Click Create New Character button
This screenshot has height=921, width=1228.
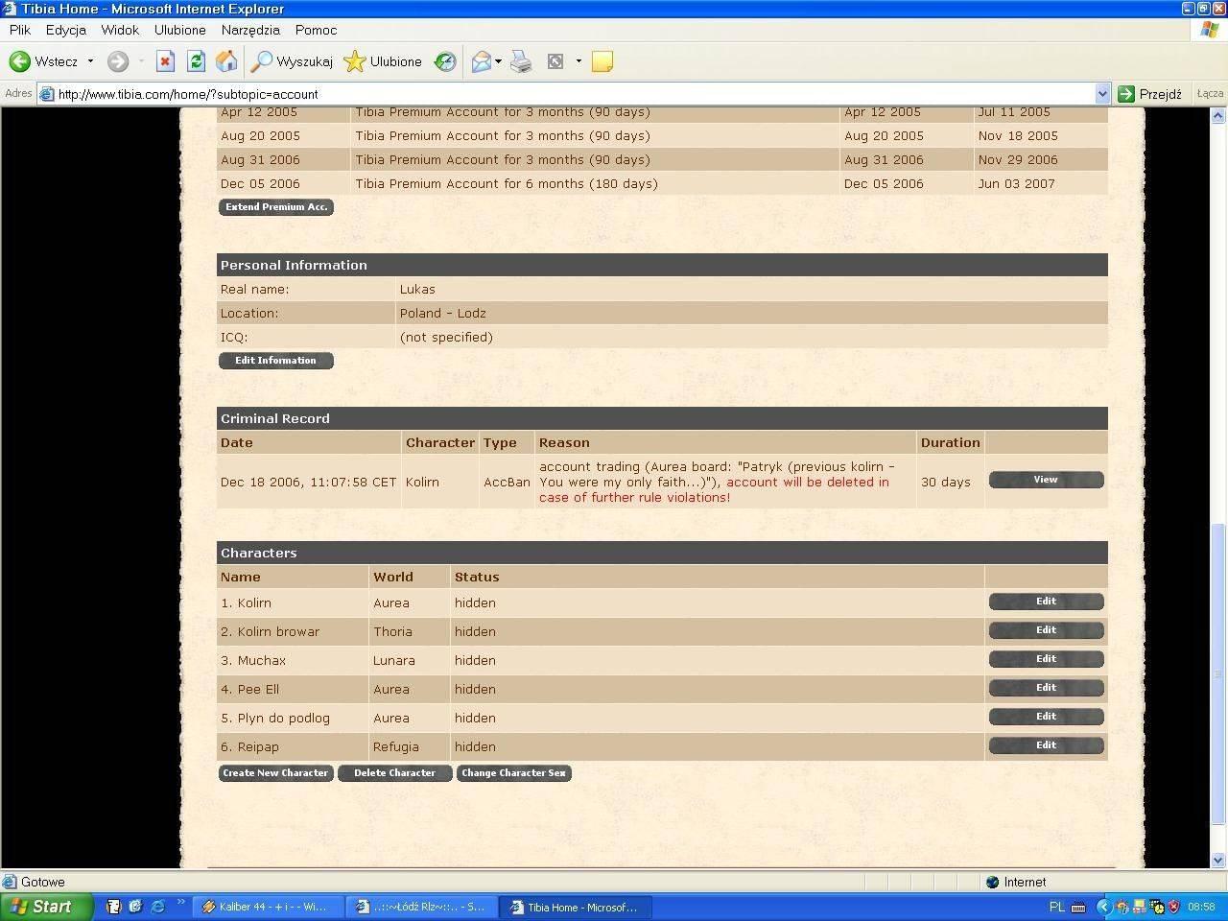coord(276,773)
